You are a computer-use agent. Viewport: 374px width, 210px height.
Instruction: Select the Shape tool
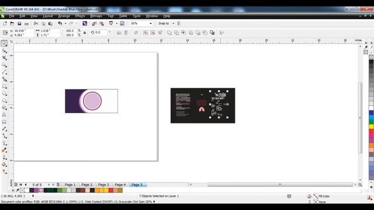(x=4, y=51)
